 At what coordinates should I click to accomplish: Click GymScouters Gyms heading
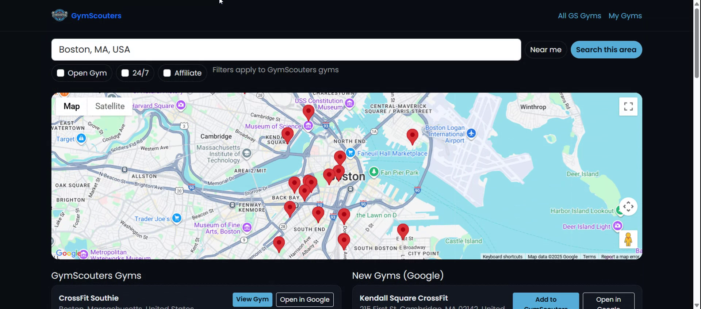pyautogui.click(x=96, y=275)
